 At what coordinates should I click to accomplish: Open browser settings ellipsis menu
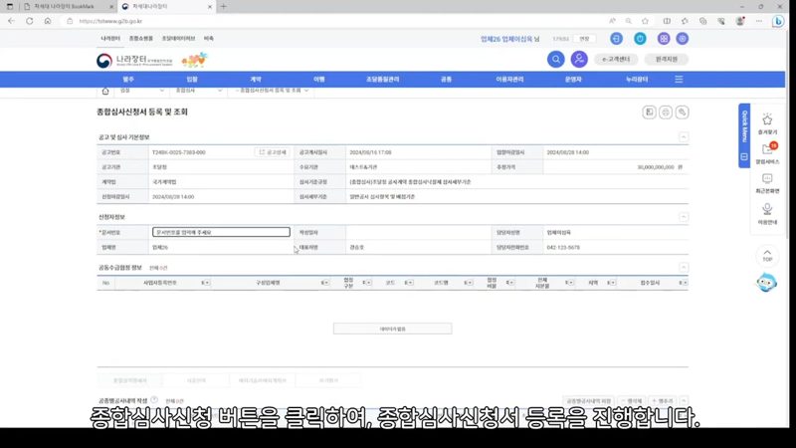[759, 21]
